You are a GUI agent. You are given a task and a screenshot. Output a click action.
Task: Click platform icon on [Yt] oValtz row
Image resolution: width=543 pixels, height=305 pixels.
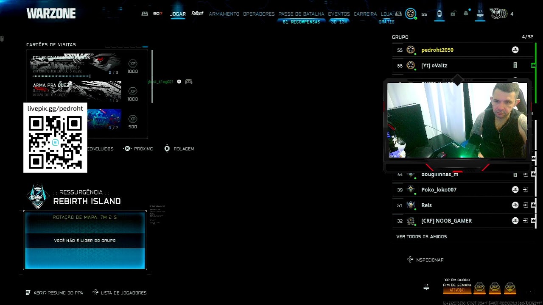(x=515, y=65)
